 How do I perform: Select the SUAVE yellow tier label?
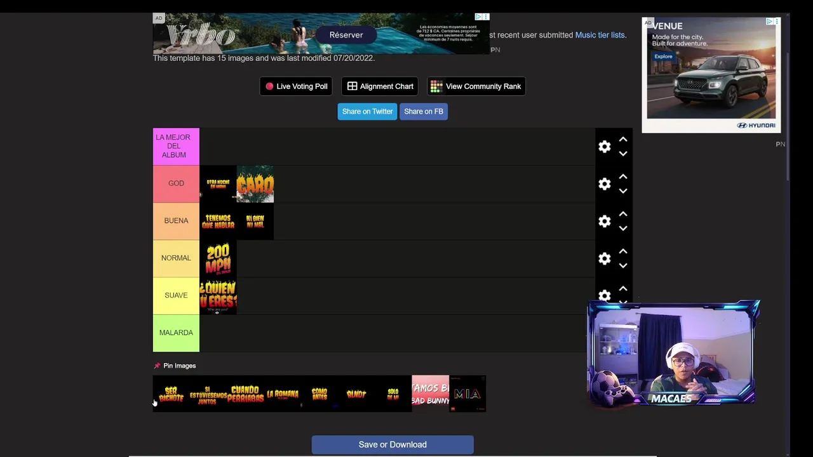(x=176, y=296)
